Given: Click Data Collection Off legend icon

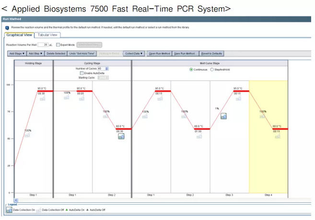Looking at the screenshot, I should (x=39, y=210).
